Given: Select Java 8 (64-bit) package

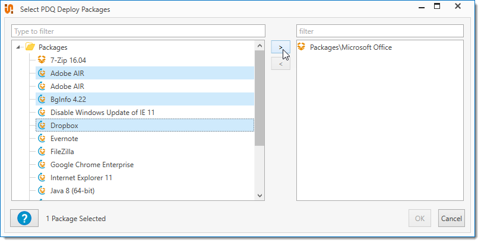Looking at the screenshot, I should [x=72, y=190].
